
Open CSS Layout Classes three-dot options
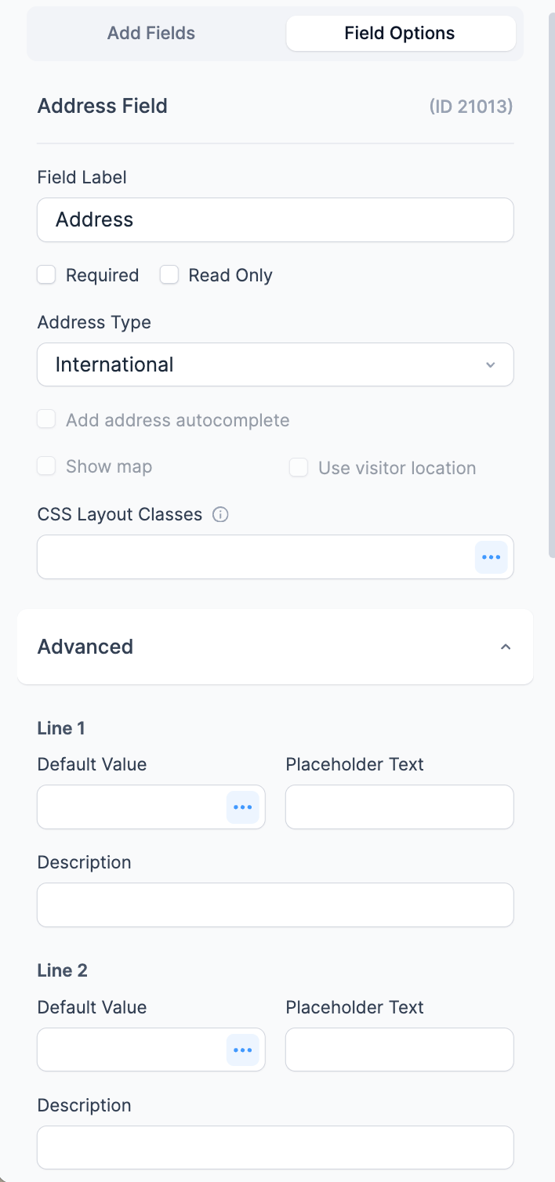pos(492,557)
